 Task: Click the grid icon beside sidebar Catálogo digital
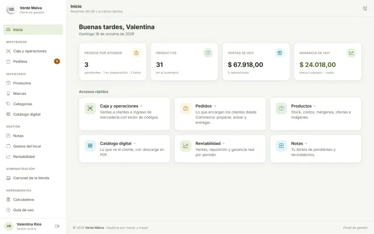[x=8, y=114]
